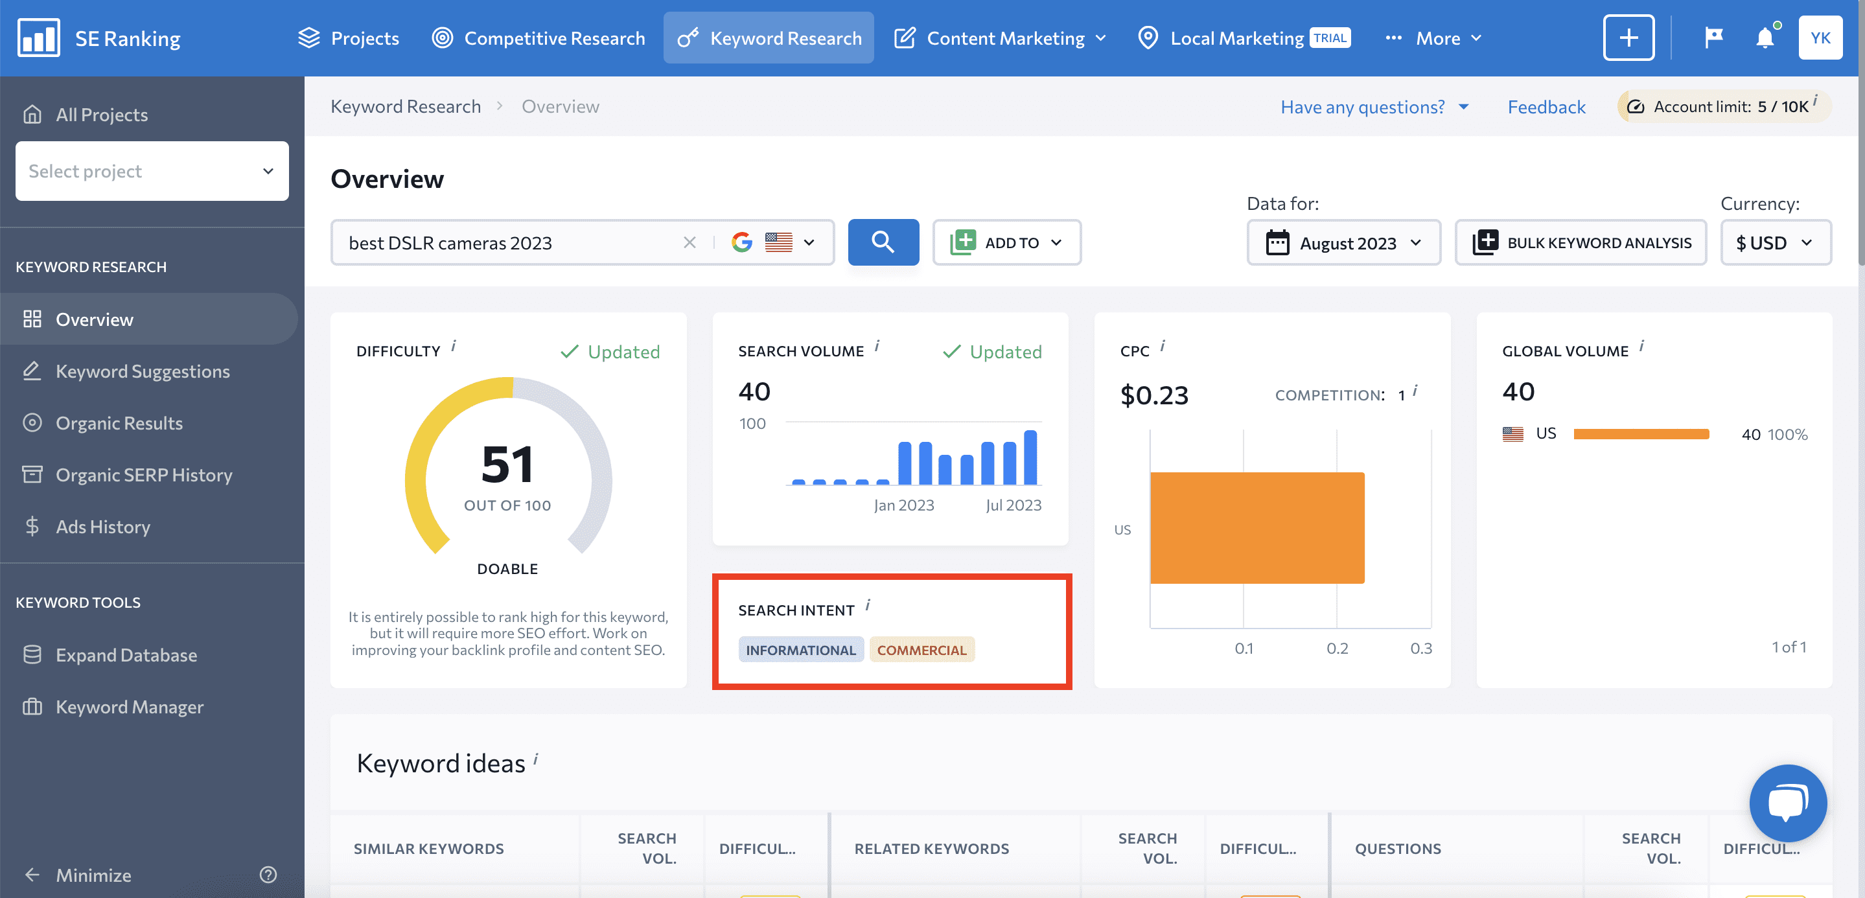Click the Search Intent info icon
This screenshot has height=898, width=1865.
(867, 605)
